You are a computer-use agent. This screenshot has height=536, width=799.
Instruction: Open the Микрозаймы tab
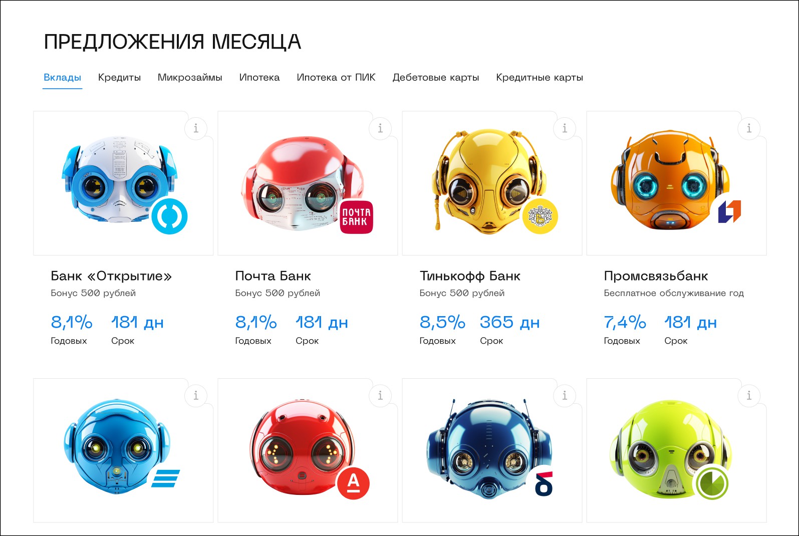coord(190,78)
